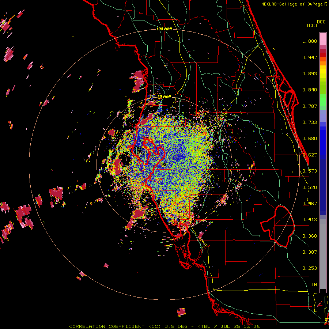The height and width of the screenshot is (329, 329).
Task: Select the 0.893 scale value
Action: click(x=310, y=73)
